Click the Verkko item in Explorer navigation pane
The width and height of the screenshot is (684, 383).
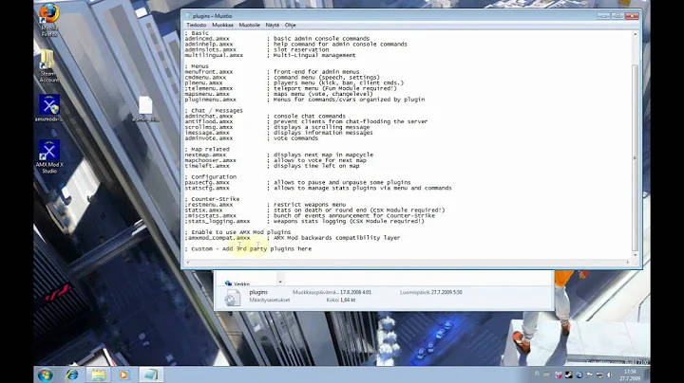[237, 283]
